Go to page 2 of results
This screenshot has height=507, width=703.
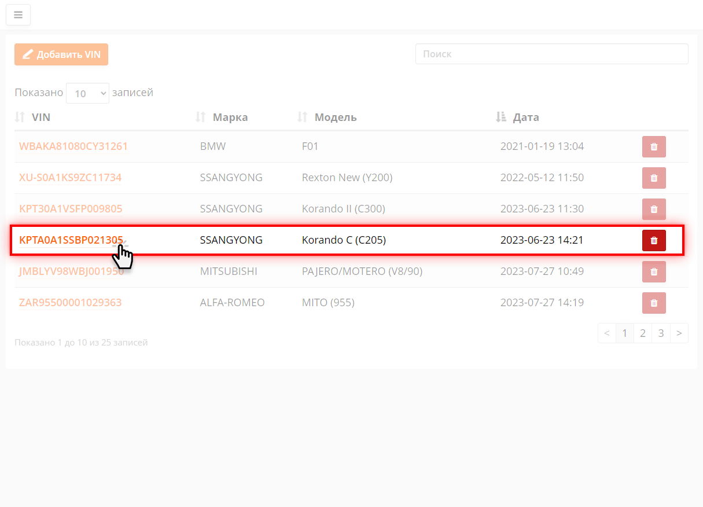[x=642, y=333]
